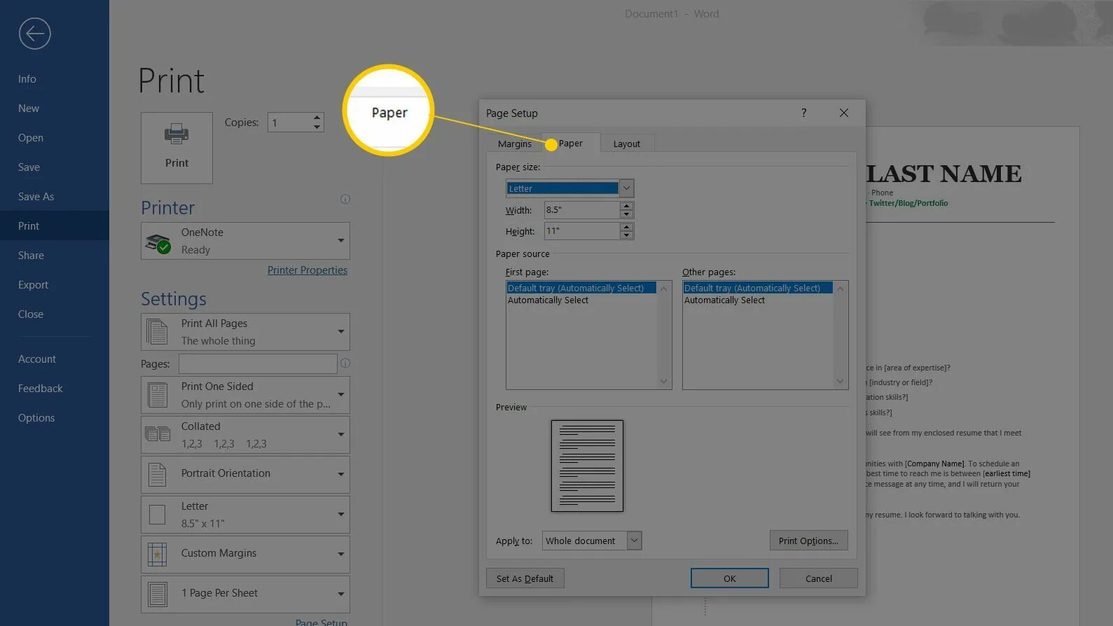
Task: Click the Portrait Orientation page icon
Action: 158,475
